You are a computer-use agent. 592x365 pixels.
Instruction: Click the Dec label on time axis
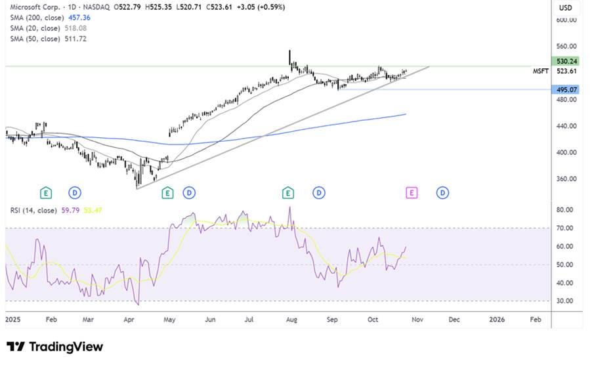(454, 320)
